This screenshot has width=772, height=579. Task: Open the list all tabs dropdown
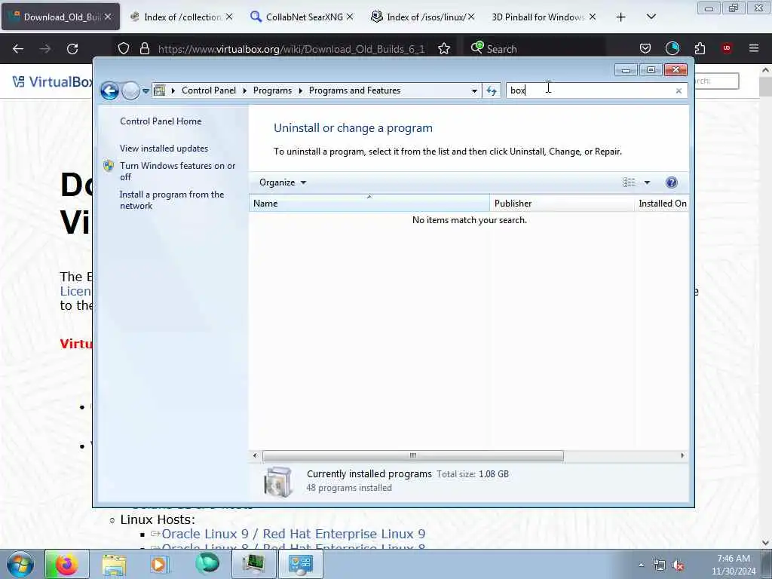pyautogui.click(x=651, y=17)
